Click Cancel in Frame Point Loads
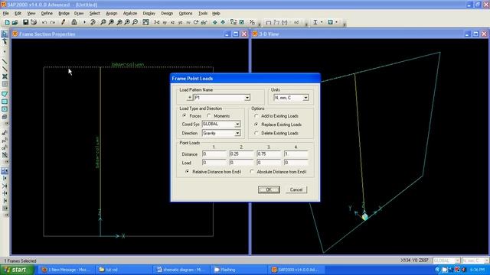This screenshot has width=490, height=275. [x=296, y=189]
